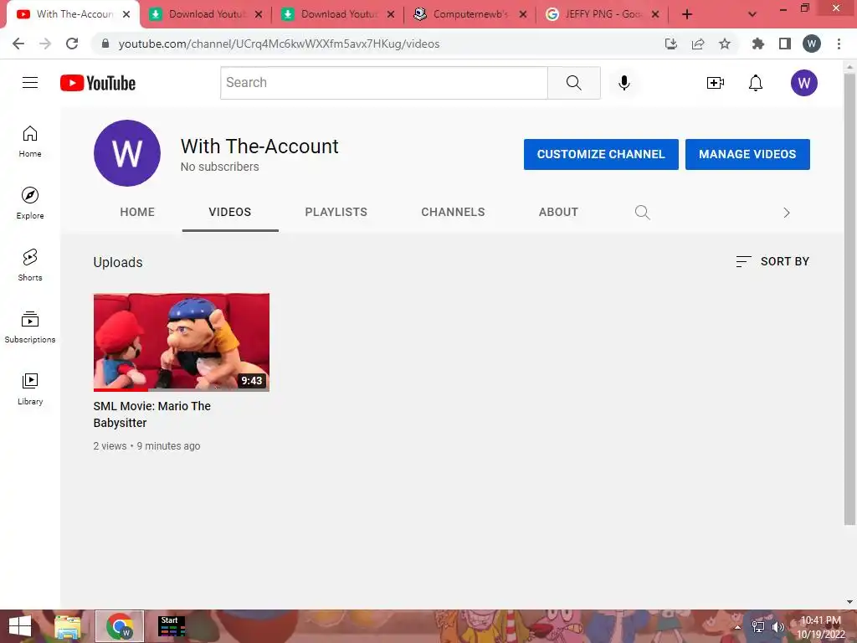This screenshot has height=643, width=857.
Task: Open Chrome three-dot menu
Action: [x=839, y=44]
